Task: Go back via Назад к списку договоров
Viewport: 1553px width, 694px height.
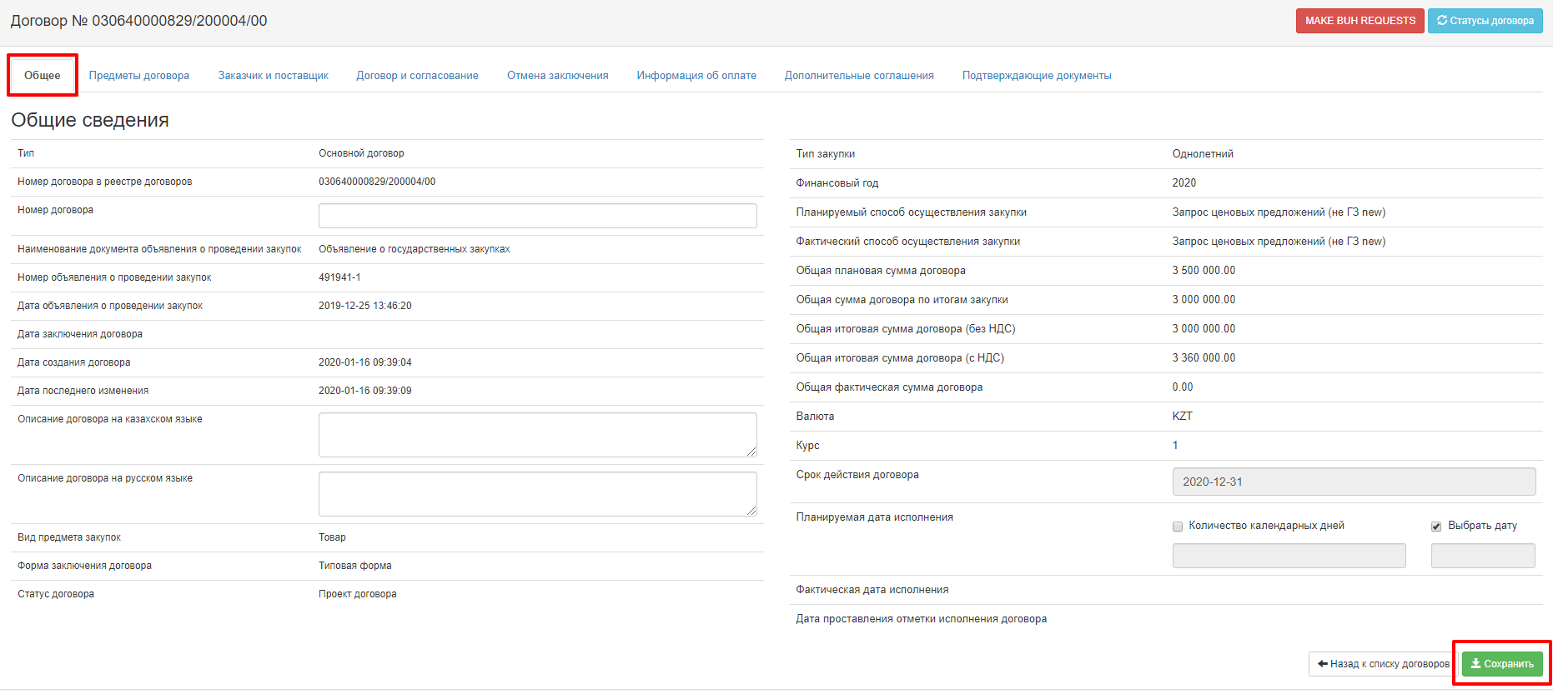Action: click(x=1383, y=664)
